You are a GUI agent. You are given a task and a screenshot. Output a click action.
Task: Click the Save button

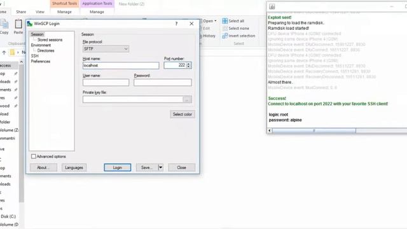(147, 167)
